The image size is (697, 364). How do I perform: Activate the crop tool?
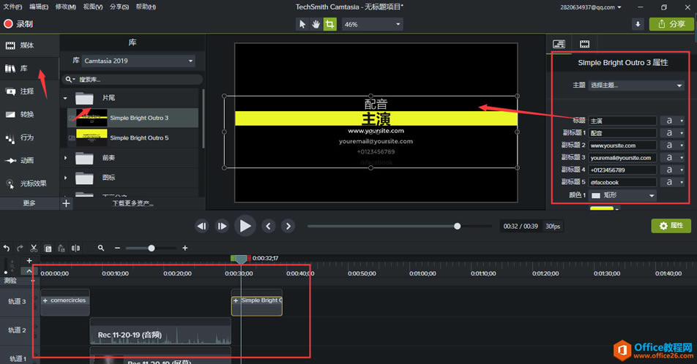[329, 24]
